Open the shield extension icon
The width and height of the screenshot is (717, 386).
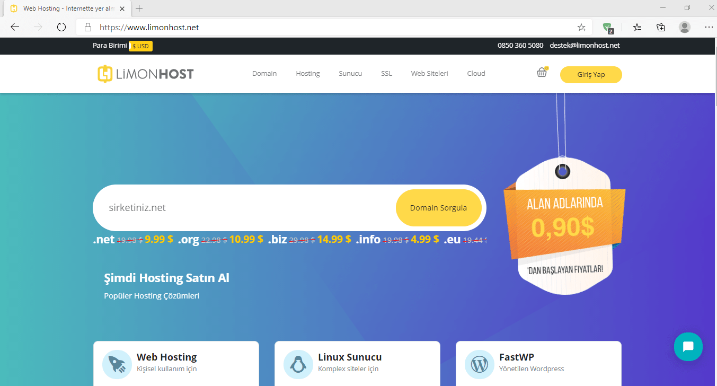(608, 28)
